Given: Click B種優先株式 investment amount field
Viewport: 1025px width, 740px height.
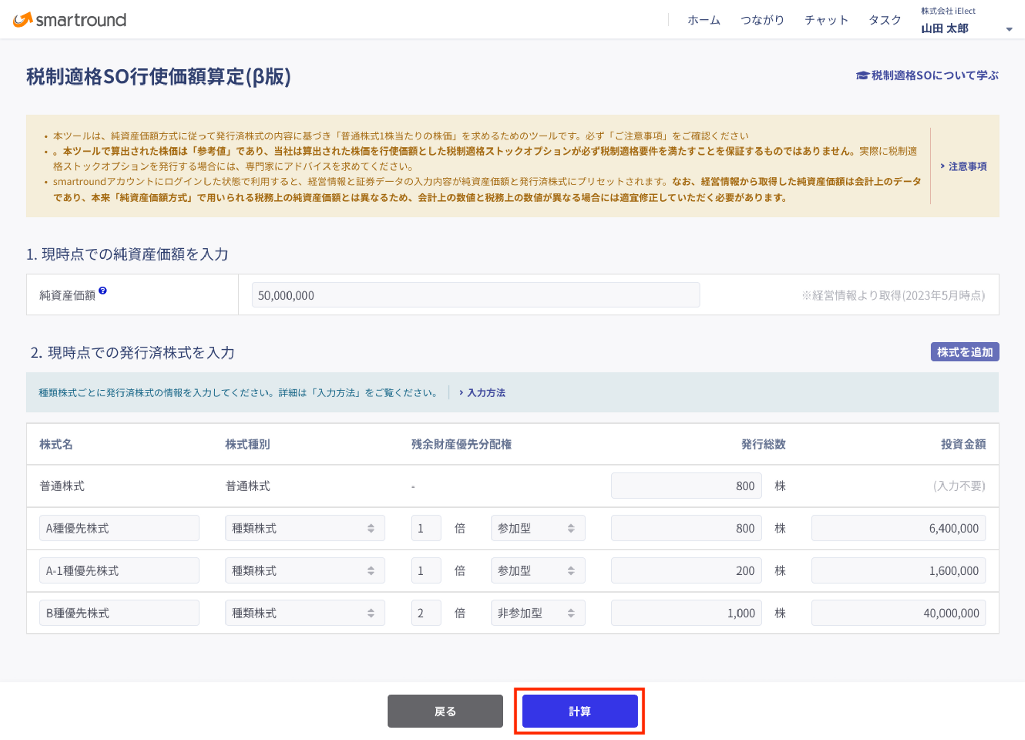Looking at the screenshot, I should (898, 613).
